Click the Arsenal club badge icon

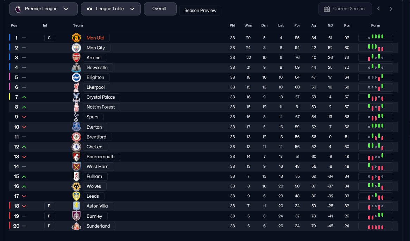pyautogui.click(x=76, y=57)
